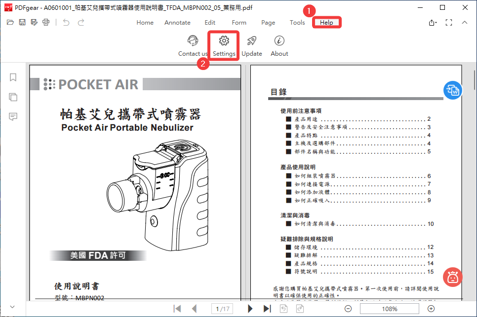Click the Save icon
Screen dimensions: 477x317
coord(22,22)
